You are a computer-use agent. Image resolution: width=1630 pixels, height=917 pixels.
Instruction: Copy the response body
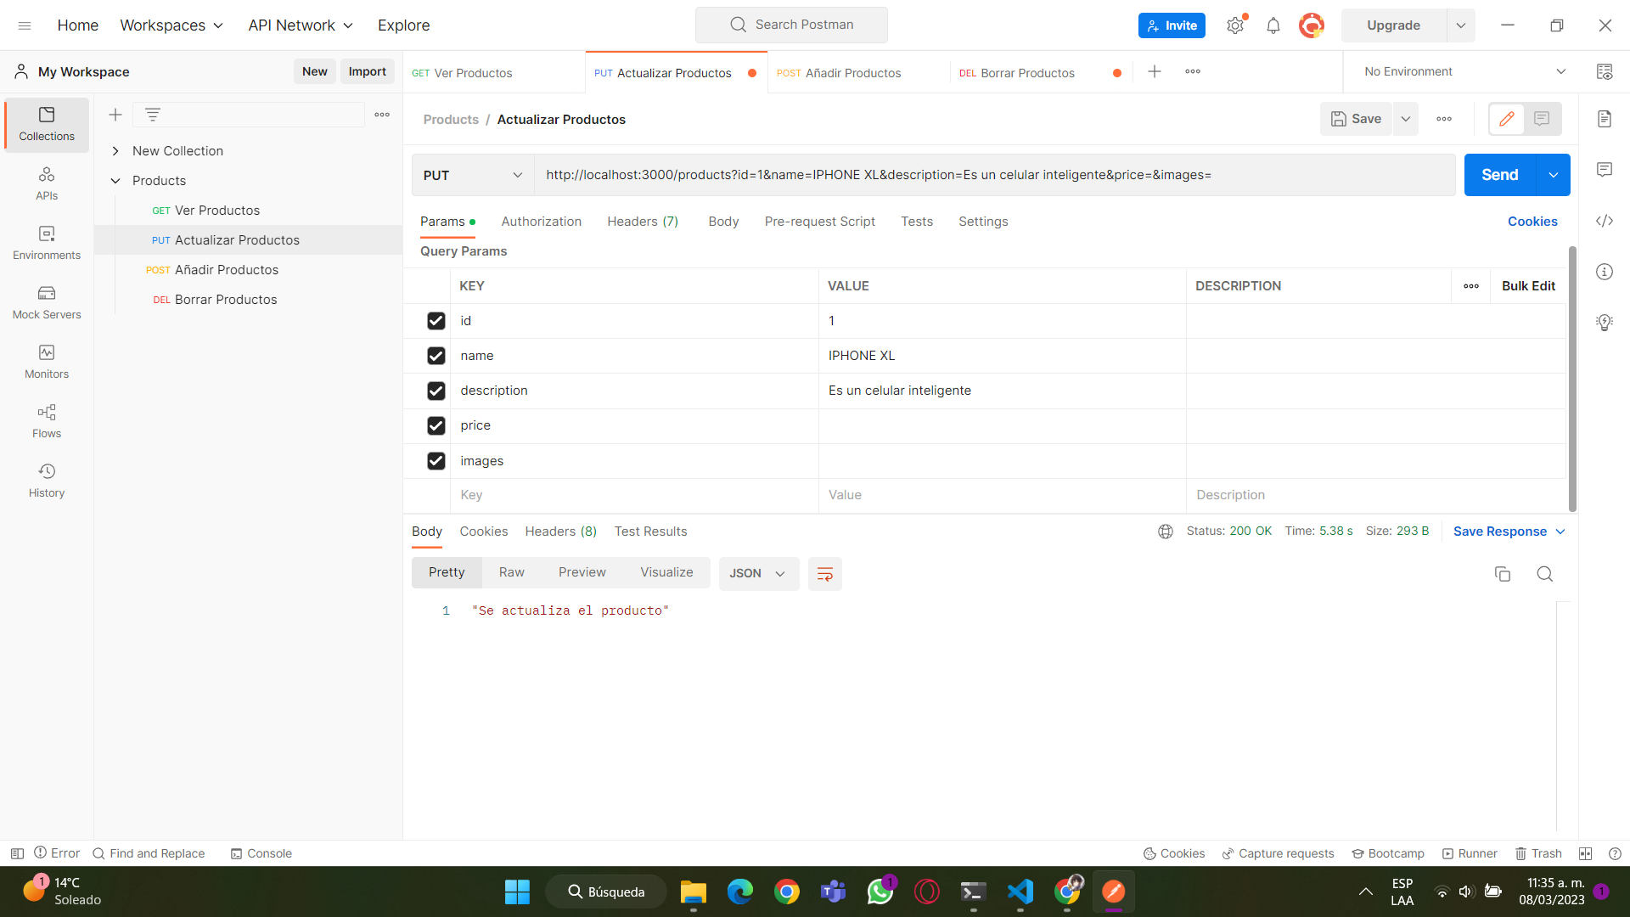(1503, 574)
